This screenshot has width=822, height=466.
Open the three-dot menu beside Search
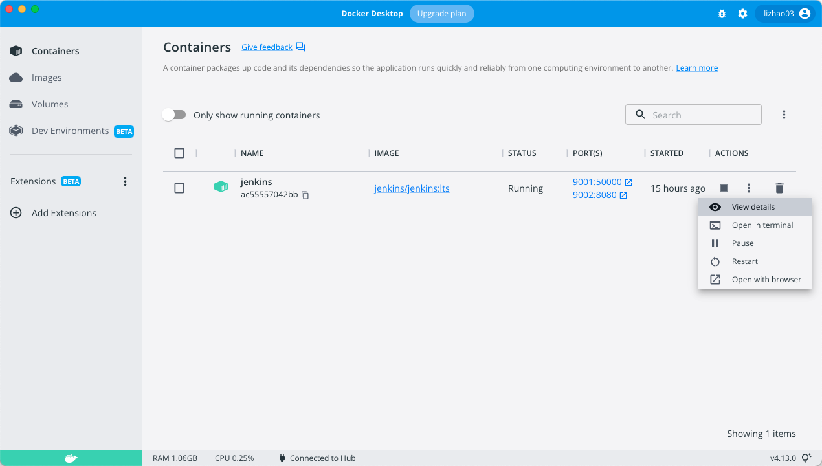[784, 115]
